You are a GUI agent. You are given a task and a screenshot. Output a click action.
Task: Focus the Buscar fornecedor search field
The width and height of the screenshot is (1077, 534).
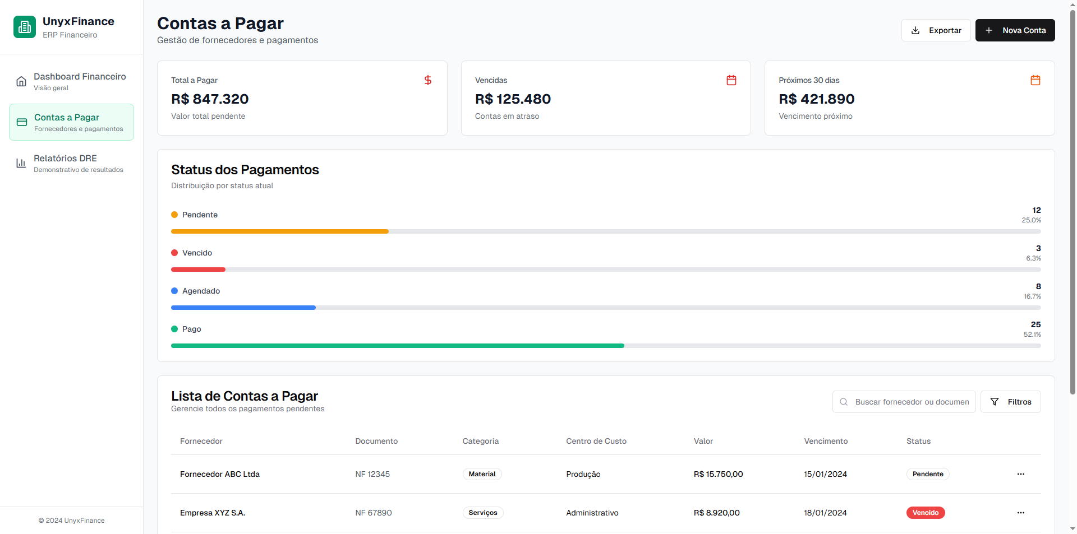(904, 402)
